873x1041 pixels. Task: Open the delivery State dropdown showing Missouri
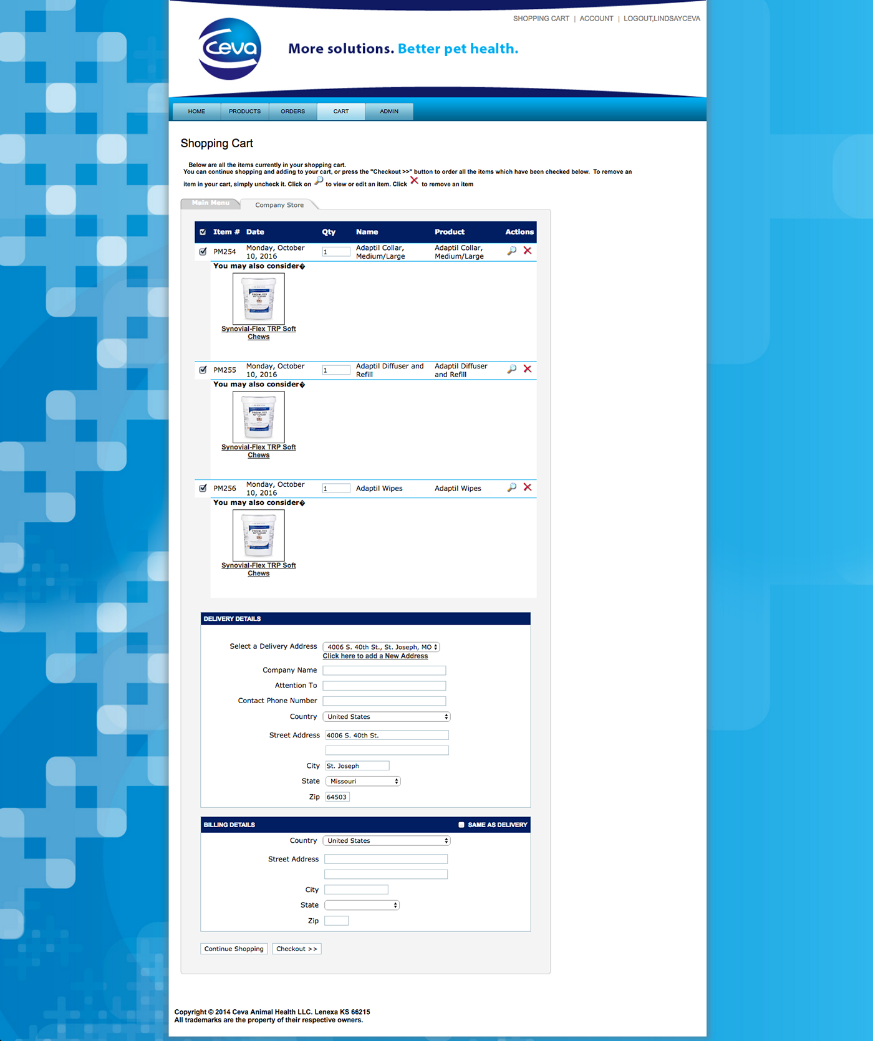[x=363, y=781]
